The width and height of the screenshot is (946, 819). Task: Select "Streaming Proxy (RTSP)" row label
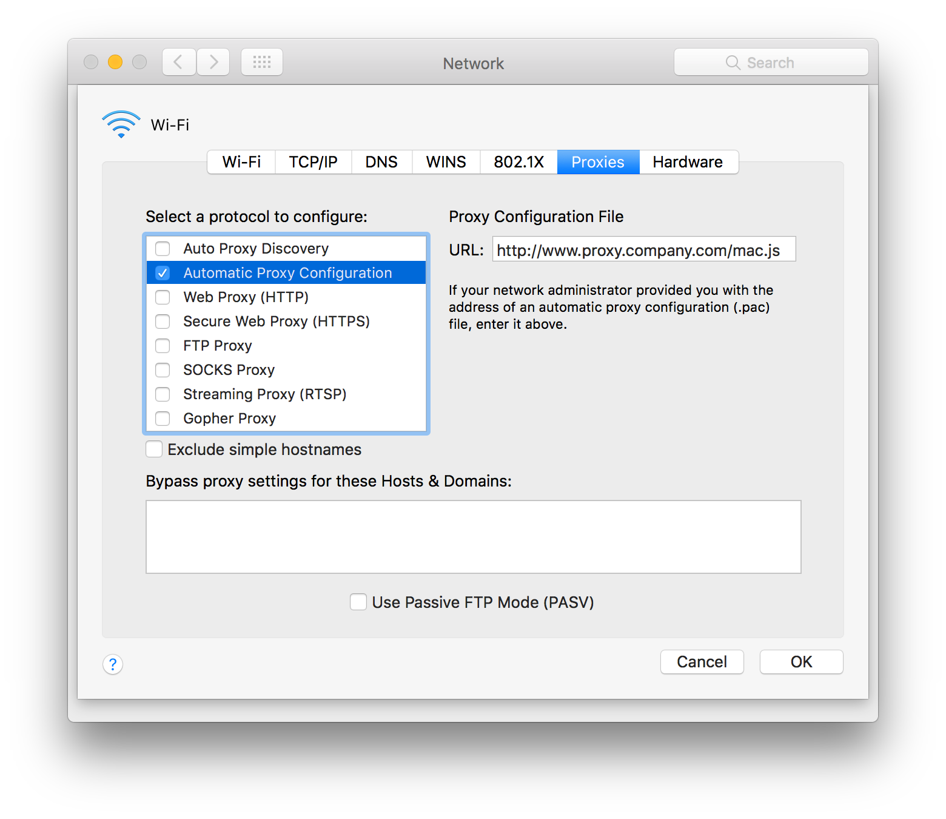(x=265, y=394)
